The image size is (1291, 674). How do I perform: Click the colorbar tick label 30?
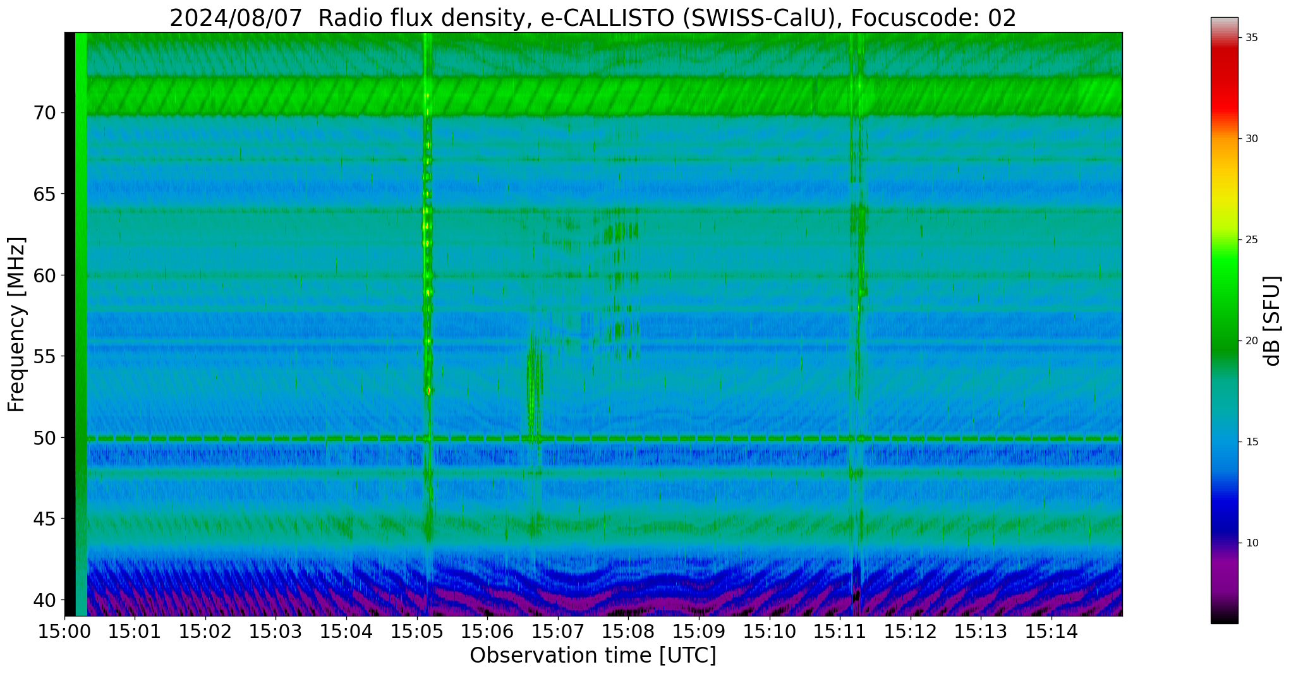click(1252, 139)
